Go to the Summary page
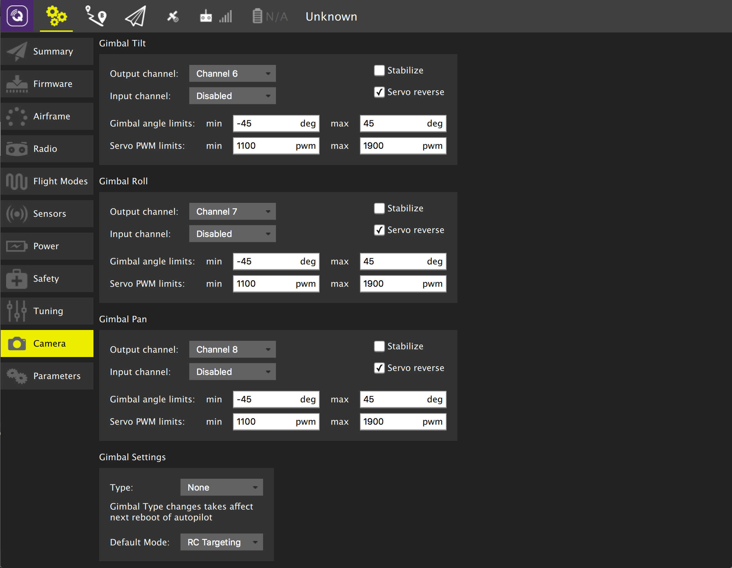 click(47, 51)
